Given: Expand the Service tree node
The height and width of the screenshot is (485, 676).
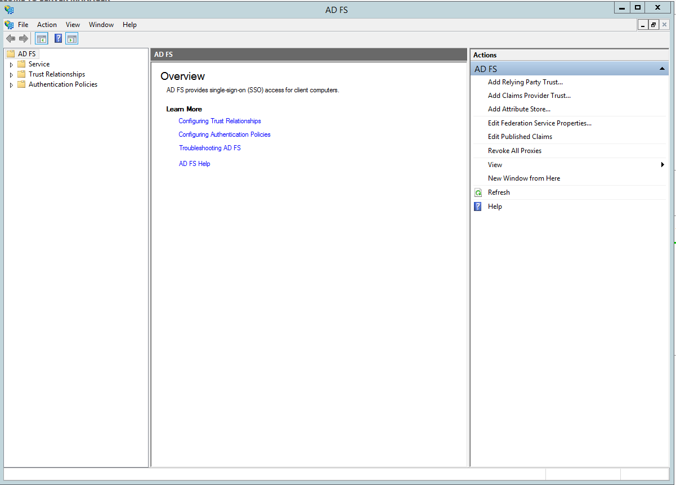Looking at the screenshot, I should click(11, 65).
